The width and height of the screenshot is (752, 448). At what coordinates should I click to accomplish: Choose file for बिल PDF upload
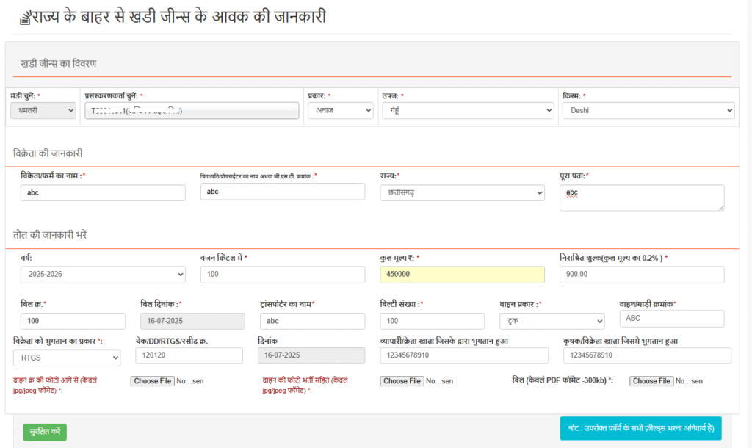(651, 381)
